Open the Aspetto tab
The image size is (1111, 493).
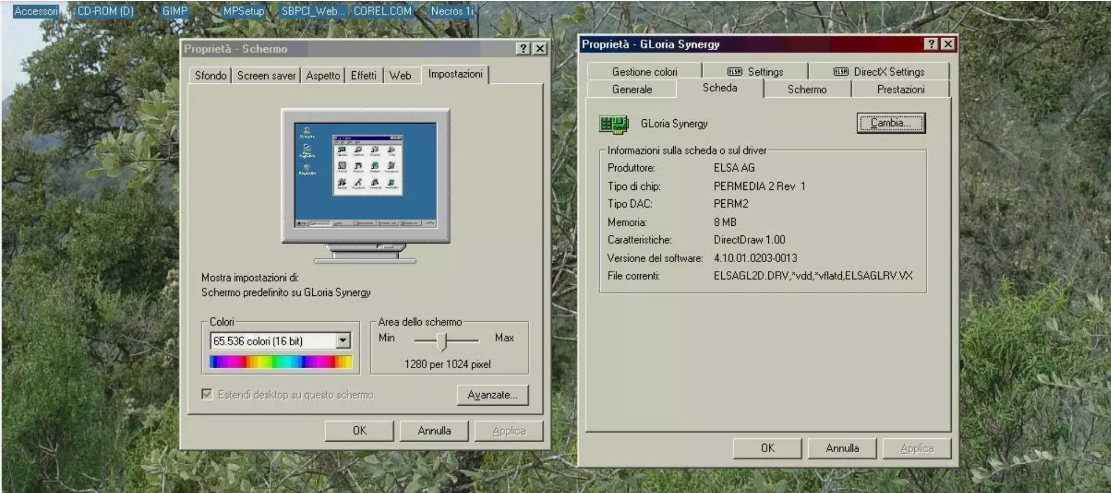point(323,76)
